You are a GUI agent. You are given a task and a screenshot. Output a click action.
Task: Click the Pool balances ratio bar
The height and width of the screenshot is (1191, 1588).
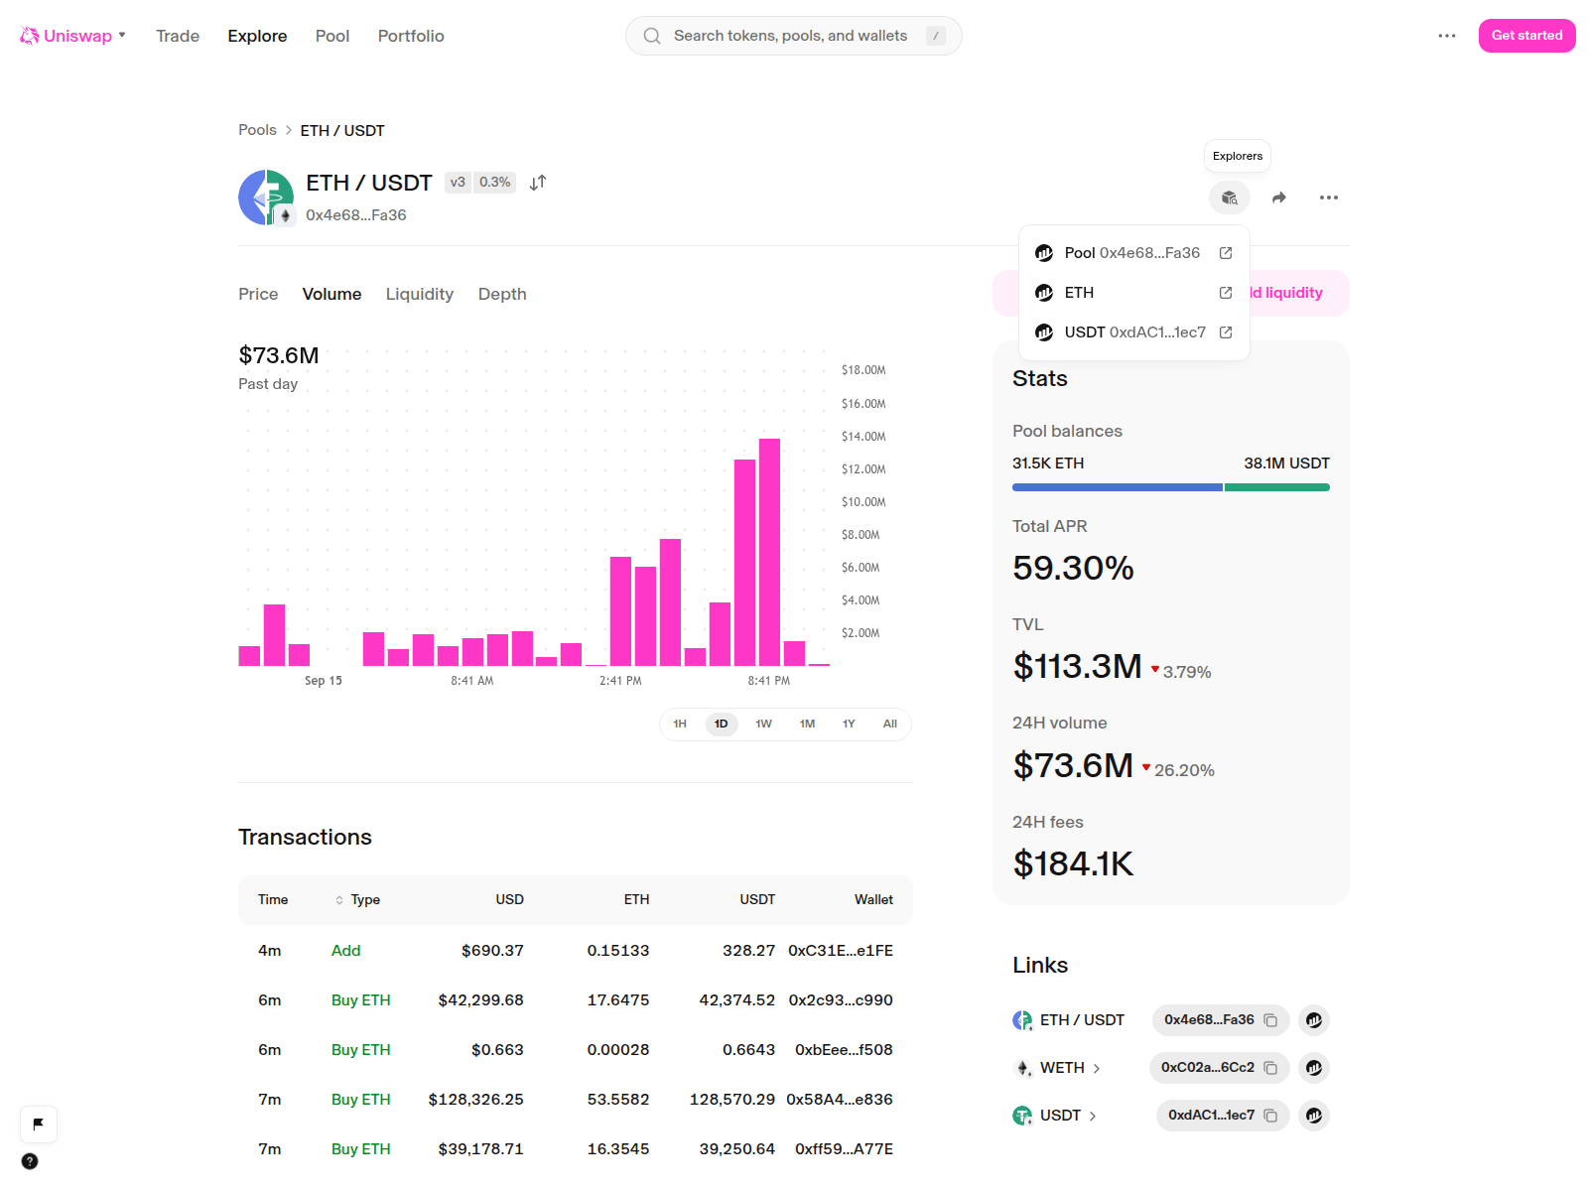tap(1171, 487)
